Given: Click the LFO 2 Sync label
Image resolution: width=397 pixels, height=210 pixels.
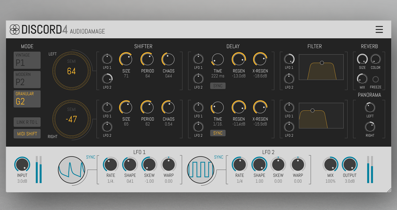Looking at the screenshot, I should (x=219, y=157).
